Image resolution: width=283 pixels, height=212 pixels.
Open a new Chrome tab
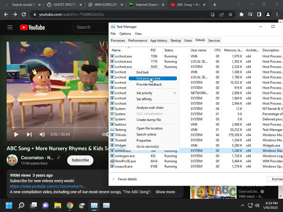click(214, 5)
